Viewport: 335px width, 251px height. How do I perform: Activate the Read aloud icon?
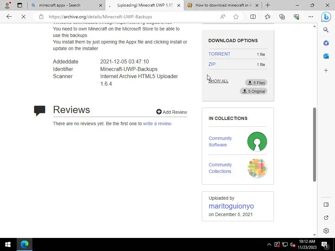pos(223,17)
